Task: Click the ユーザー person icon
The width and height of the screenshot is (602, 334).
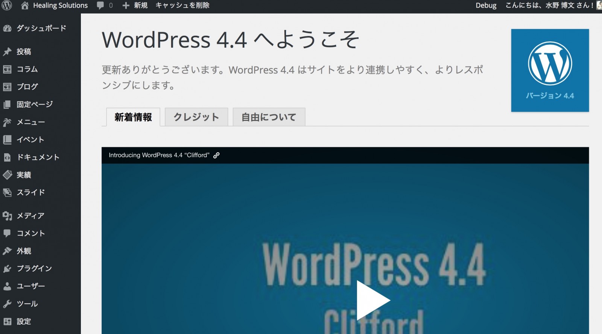Action: point(7,286)
